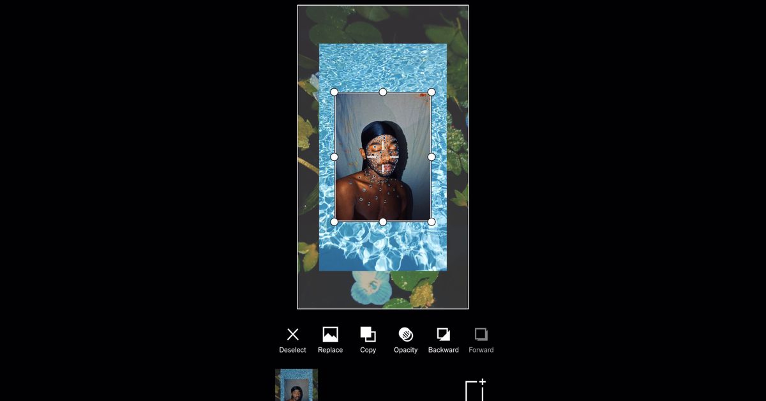Click the Replace image icon

[x=330, y=335]
